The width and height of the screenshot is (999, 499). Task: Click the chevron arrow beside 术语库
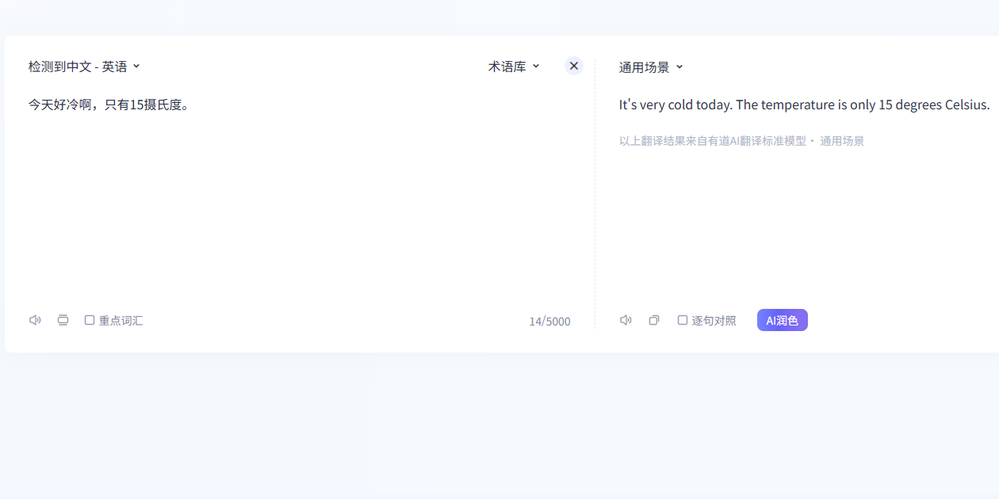click(536, 67)
